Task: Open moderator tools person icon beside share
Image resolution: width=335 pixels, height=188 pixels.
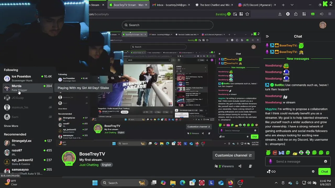Action: (x=250, y=166)
